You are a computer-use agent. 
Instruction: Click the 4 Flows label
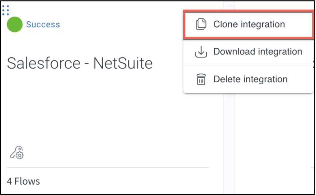tap(23, 181)
